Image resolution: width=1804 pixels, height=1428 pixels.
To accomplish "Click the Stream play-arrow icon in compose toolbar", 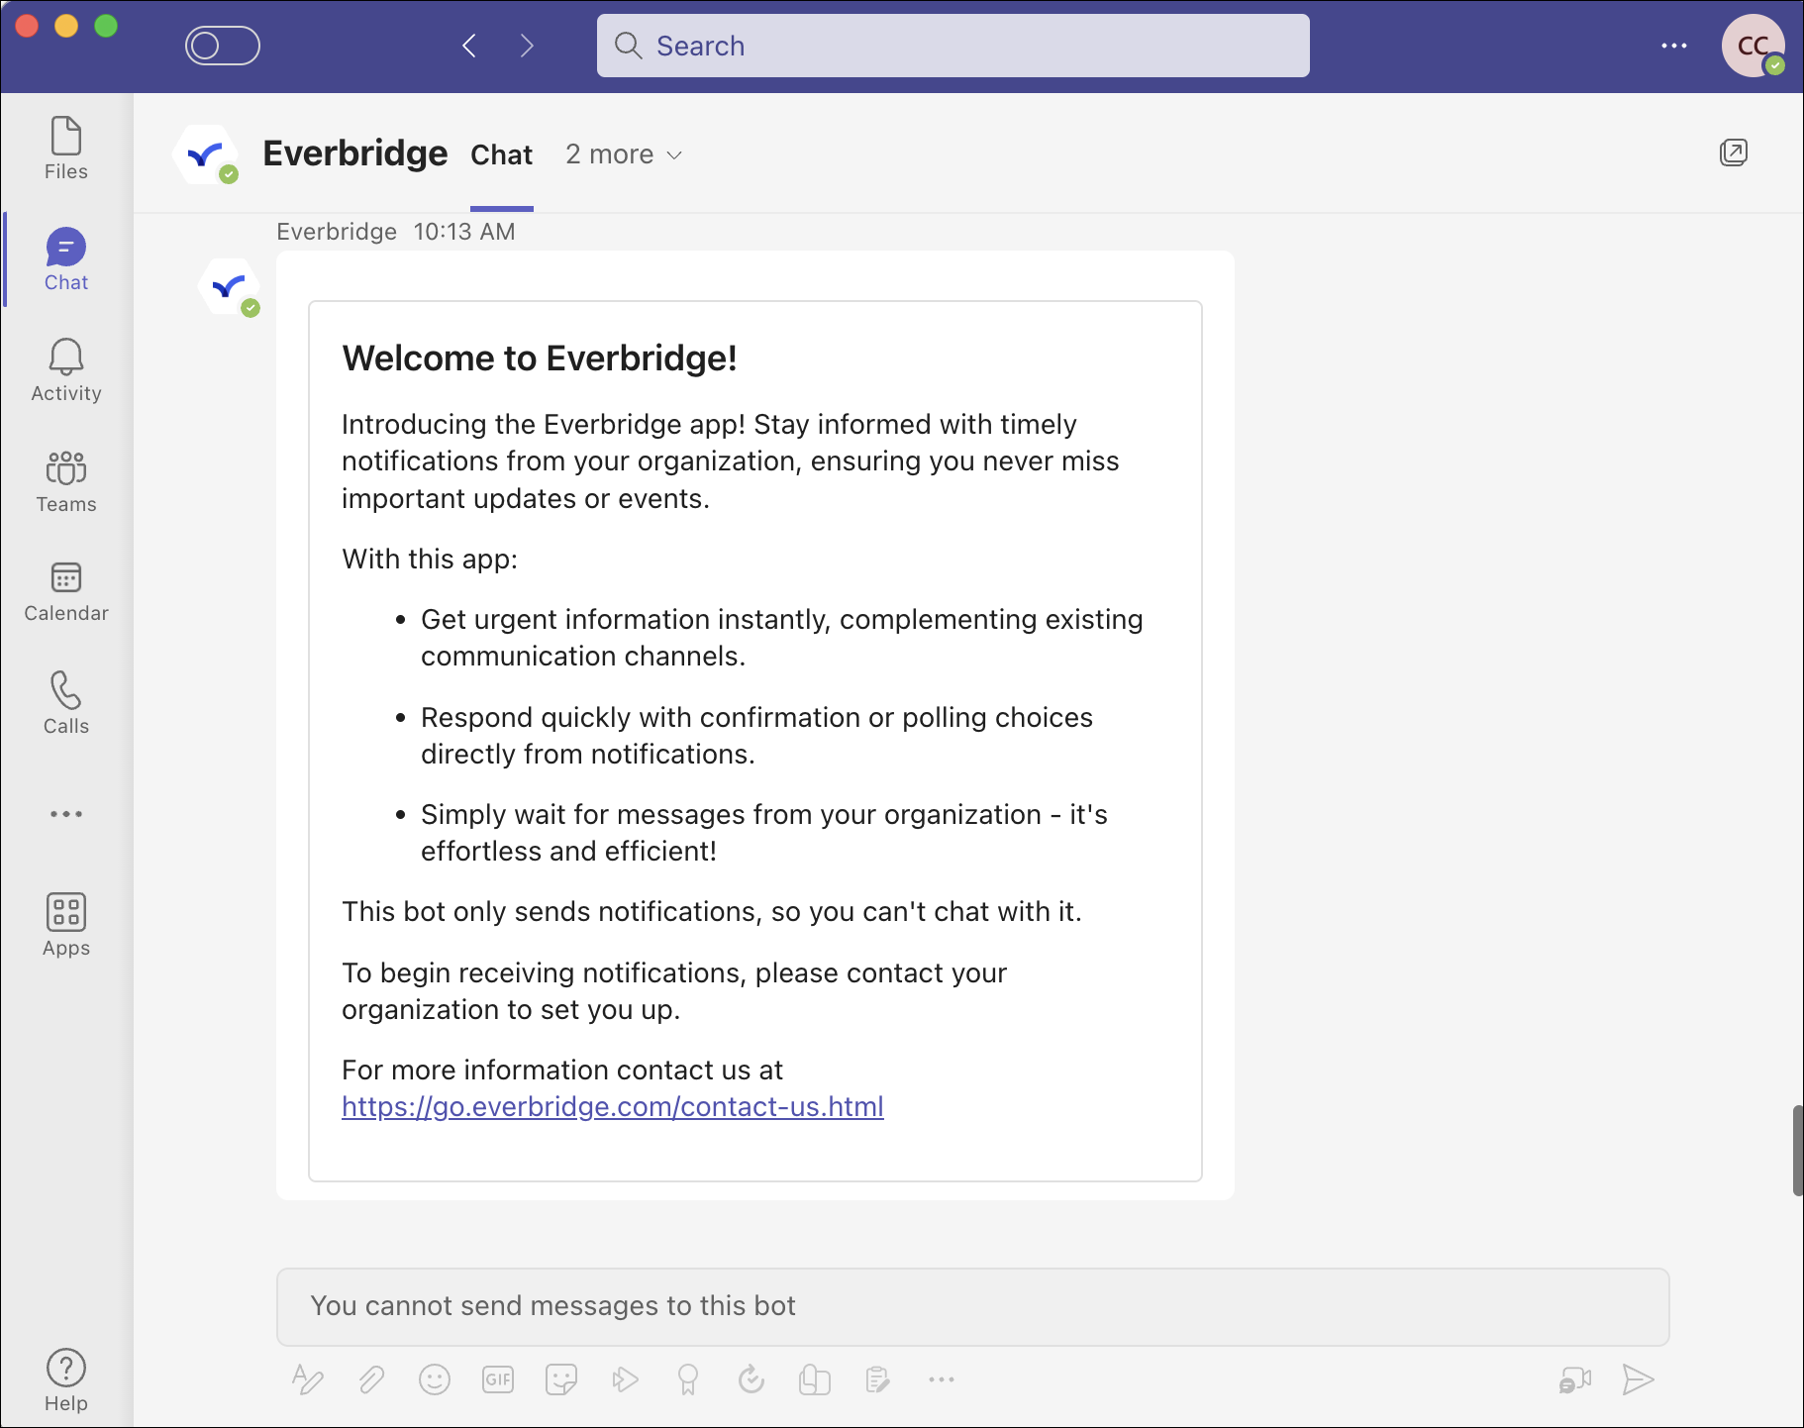I will pos(625,1379).
